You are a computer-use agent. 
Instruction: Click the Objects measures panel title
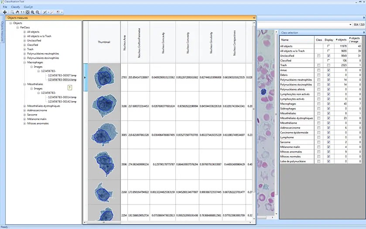17,18
